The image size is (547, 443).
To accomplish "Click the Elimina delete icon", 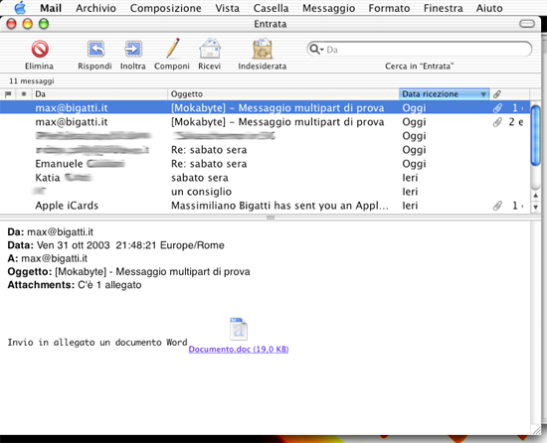I will (x=40, y=49).
